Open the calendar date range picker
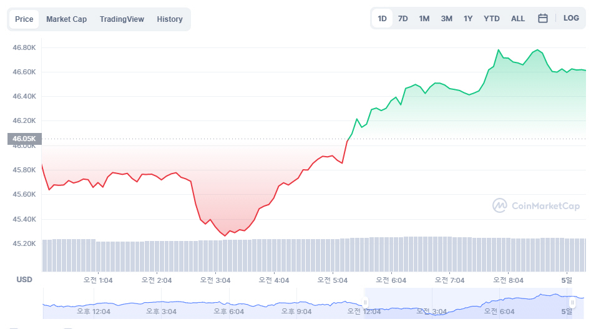The height and width of the screenshot is (329, 591). pyautogui.click(x=543, y=19)
